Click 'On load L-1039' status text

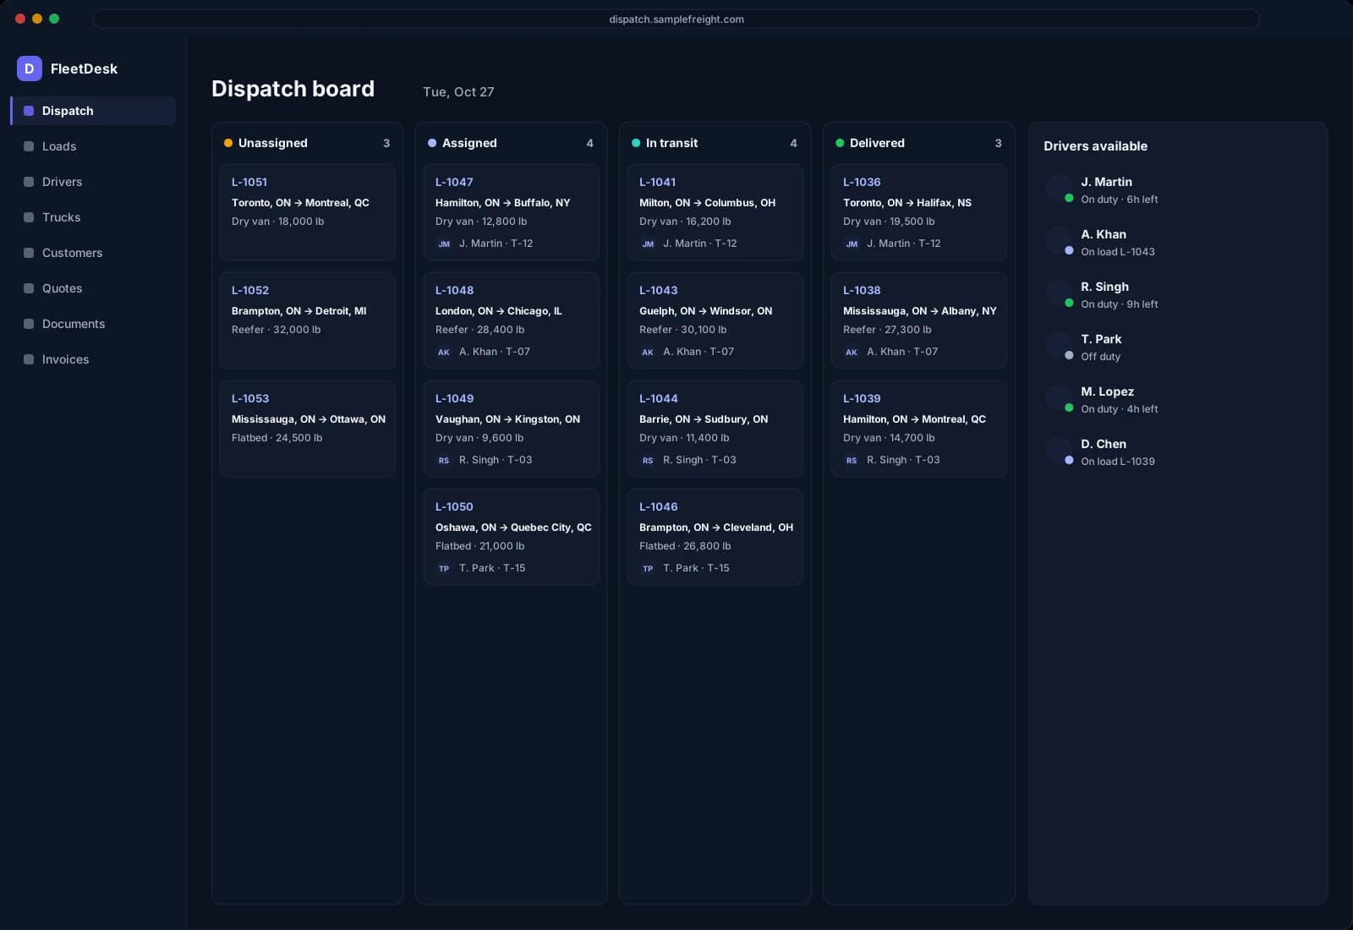tap(1118, 462)
